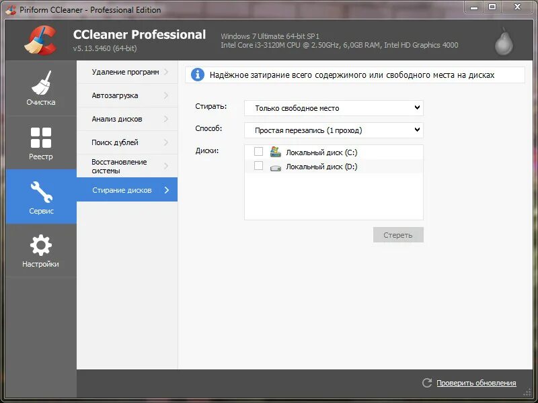538x403 pixels.
Task: Open Восстановление системы tab
Action: click(x=127, y=166)
